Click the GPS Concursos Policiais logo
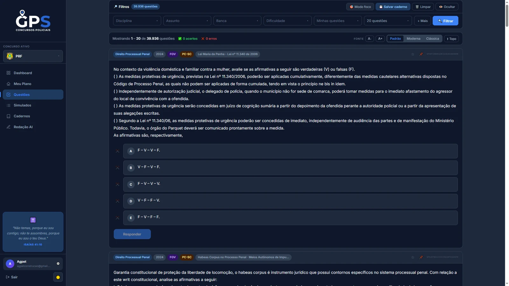This screenshot has height=286, width=509. tap(33, 21)
